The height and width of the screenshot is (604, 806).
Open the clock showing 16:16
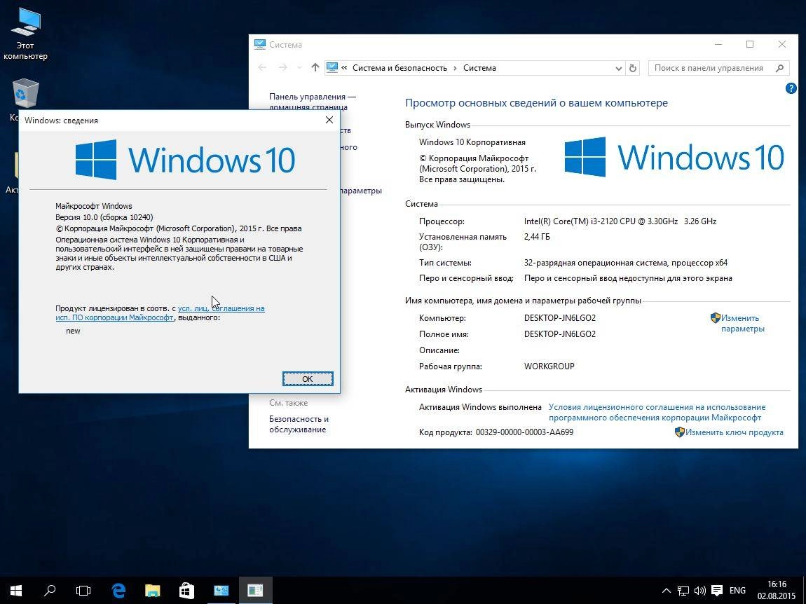tap(776, 584)
